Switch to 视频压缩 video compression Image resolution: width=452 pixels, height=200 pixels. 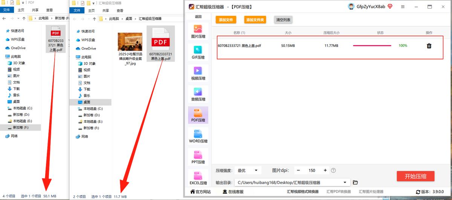pos(198,73)
